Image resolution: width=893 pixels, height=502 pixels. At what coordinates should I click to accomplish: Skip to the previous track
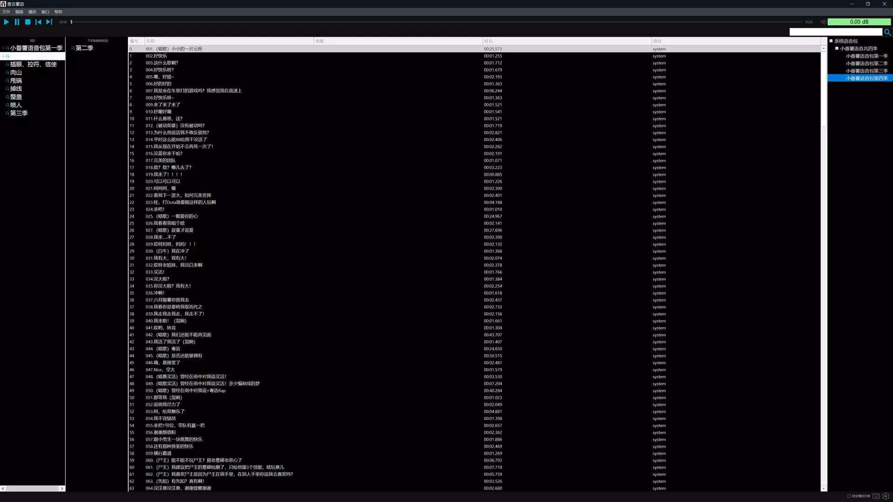[38, 22]
